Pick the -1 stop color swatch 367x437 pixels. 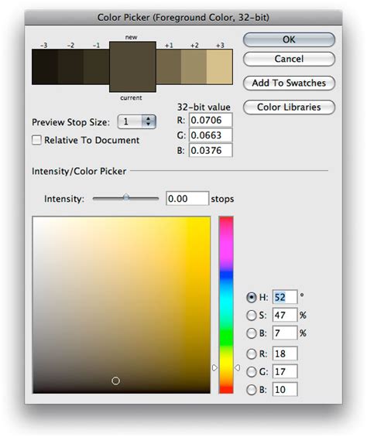(x=96, y=67)
